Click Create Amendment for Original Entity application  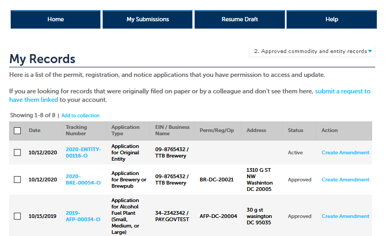pyautogui.click(x=345, y=153)
